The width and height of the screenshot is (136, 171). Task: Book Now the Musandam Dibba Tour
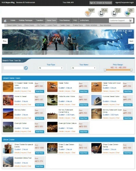(39, 166)
